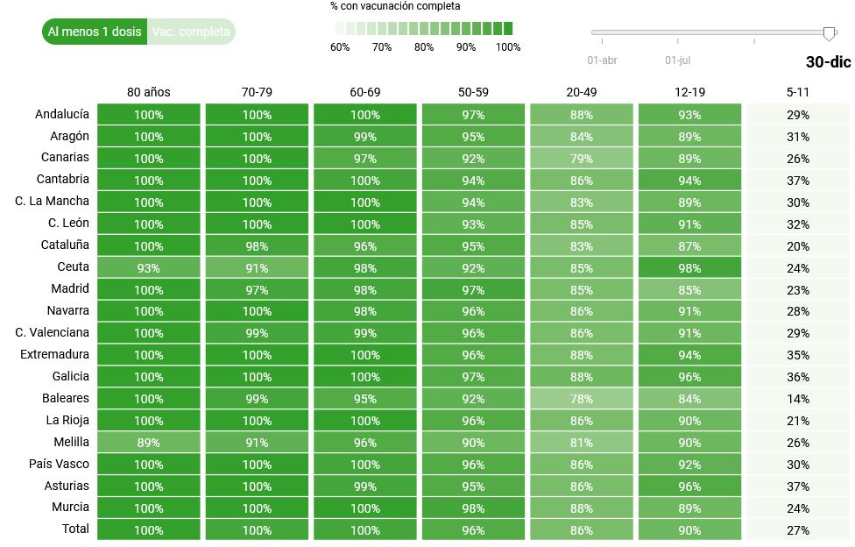Screen dimensions: 855x547
Task: Select the "Al menos 1 dosis" toggle option
Action: 95,32
